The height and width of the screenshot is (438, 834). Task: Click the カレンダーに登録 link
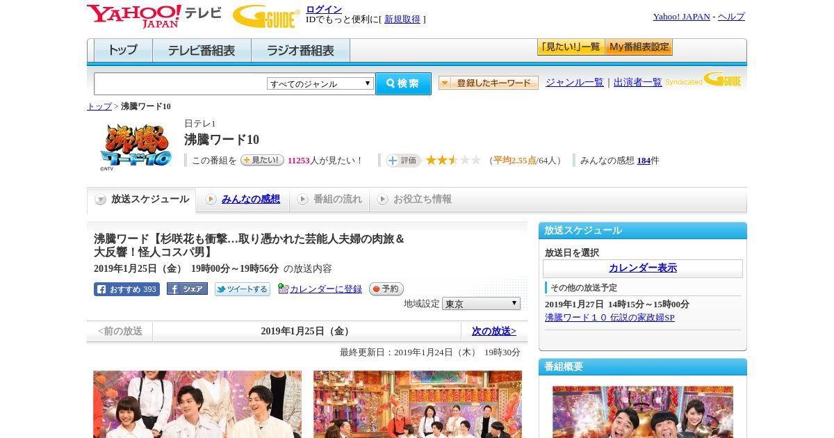click(326, 289)
